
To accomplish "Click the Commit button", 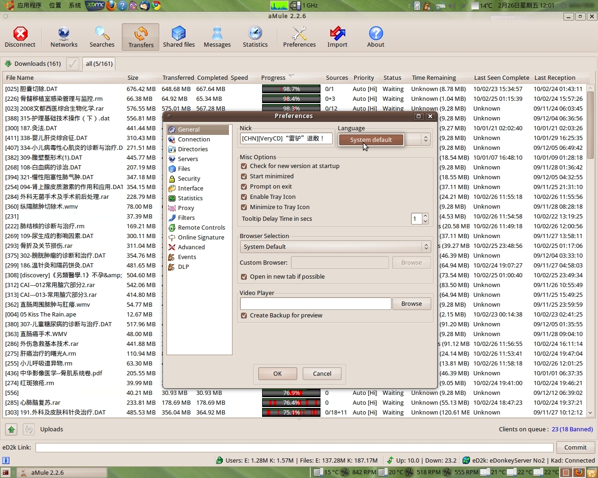I will tap(575, 447).
